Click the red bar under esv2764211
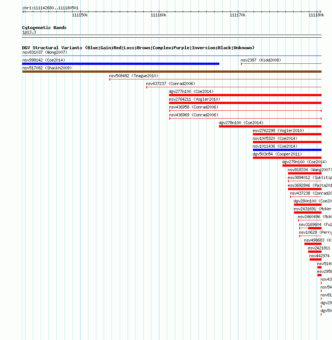 click(245, 103)
